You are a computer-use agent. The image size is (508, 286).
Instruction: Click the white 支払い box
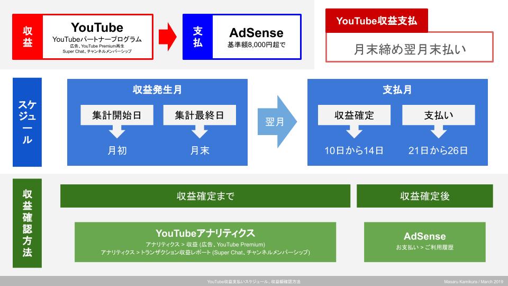(439, 115)
